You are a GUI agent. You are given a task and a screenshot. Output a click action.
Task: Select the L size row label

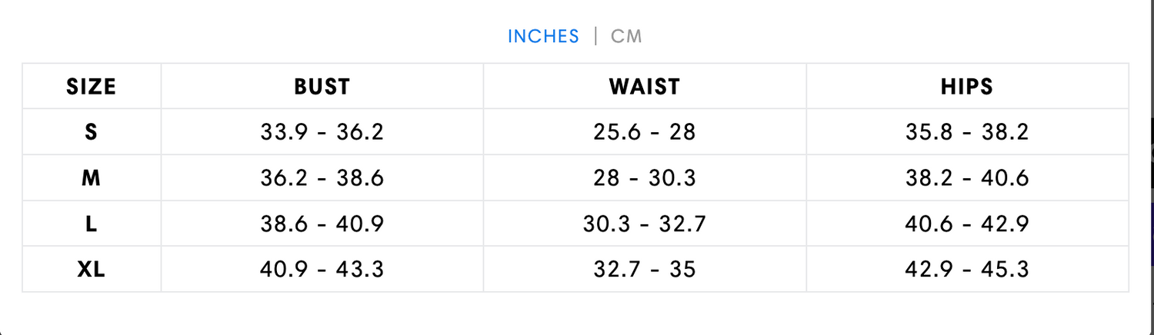[x=92, y=224]
